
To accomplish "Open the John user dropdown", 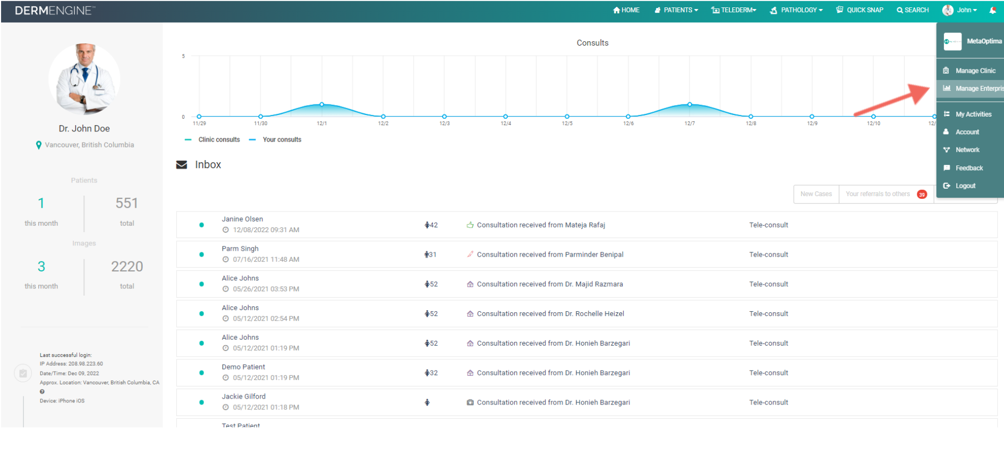I will point(960,10).
